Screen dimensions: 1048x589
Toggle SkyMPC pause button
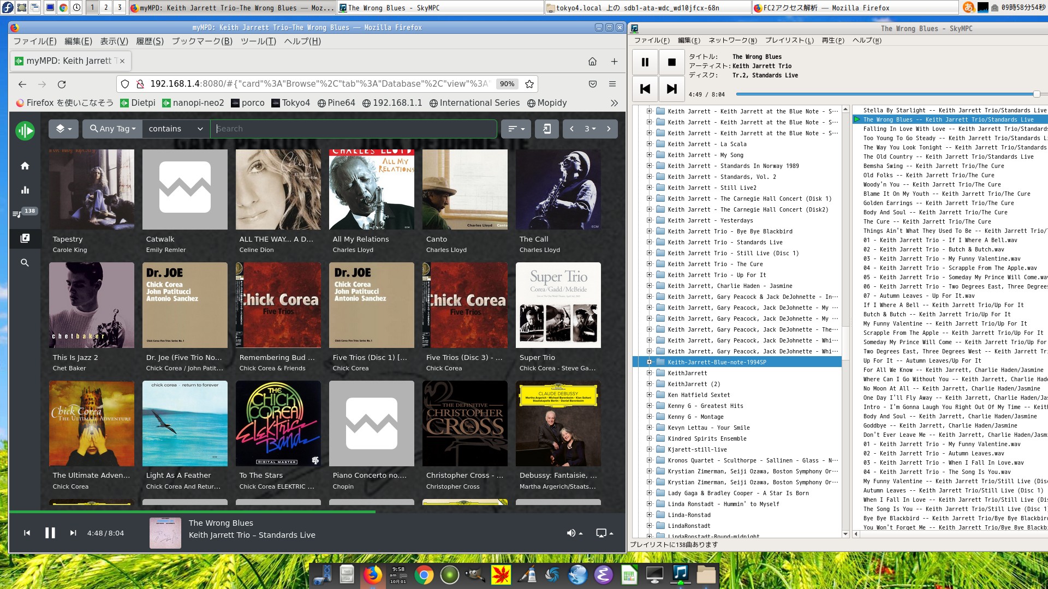pyautogui.click(x=645, y=62)
